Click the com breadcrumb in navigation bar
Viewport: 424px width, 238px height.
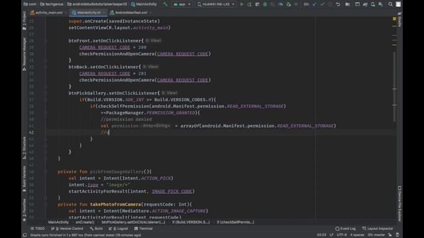(x=30, y=4)
